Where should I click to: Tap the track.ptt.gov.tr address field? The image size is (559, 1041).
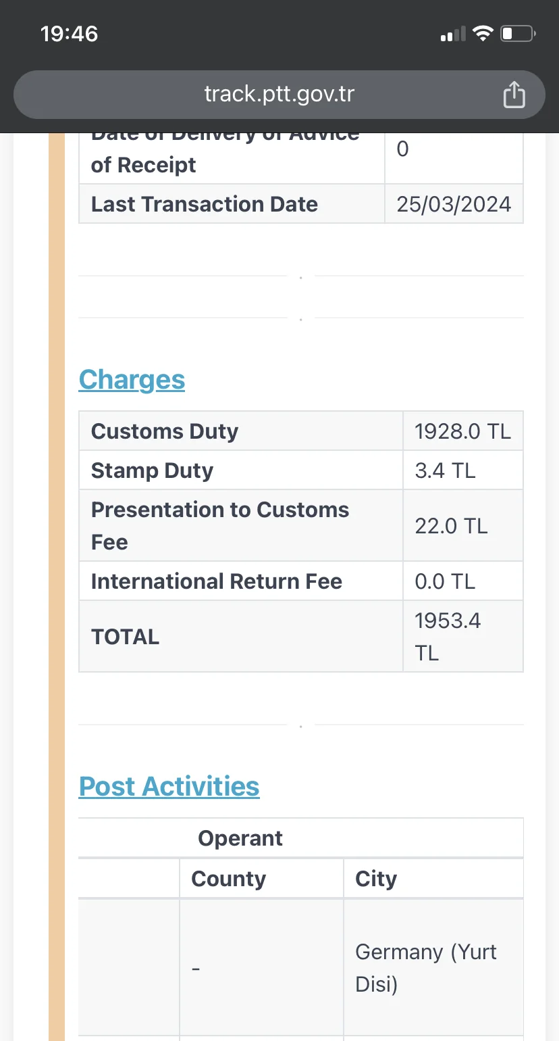[279, 94]
